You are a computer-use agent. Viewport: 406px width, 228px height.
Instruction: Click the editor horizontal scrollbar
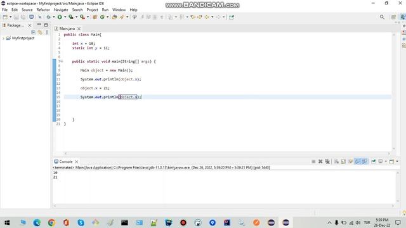click(x=227, y=153)
